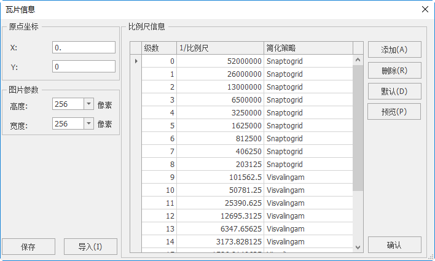Click the 删除(R) button

point(394,71)
